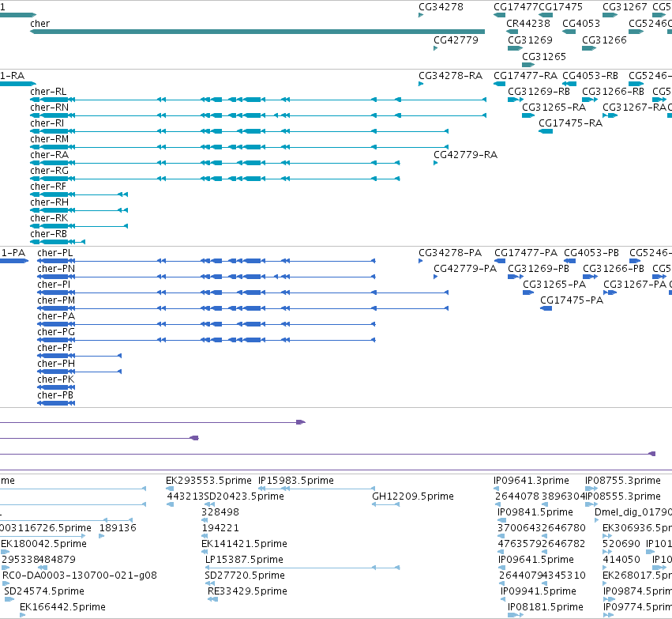The image size is (672, 619).
Task: Select the EK180042.5prime EST label
Action: tap(43, 543)
